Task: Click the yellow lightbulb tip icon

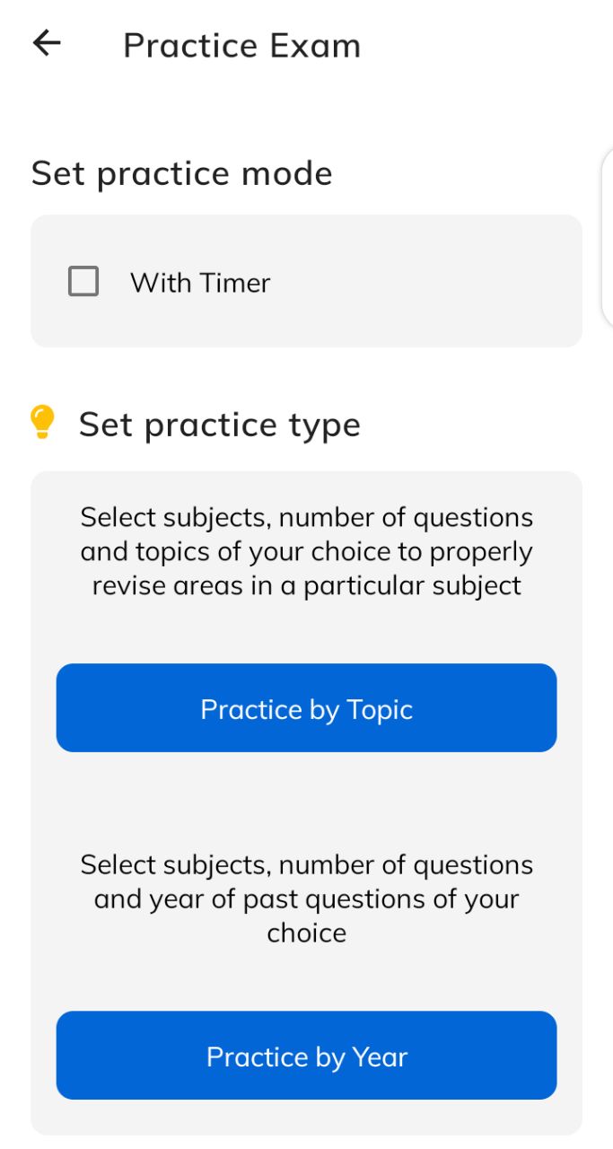Action: tap(42, 422)
